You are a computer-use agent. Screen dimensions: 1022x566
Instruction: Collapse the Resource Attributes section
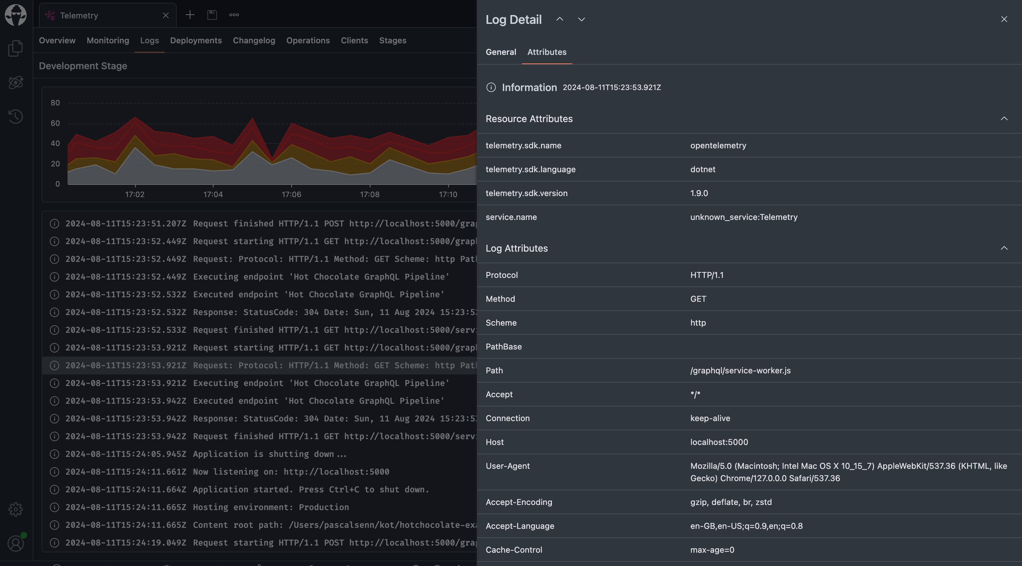tap(1004, 119)
